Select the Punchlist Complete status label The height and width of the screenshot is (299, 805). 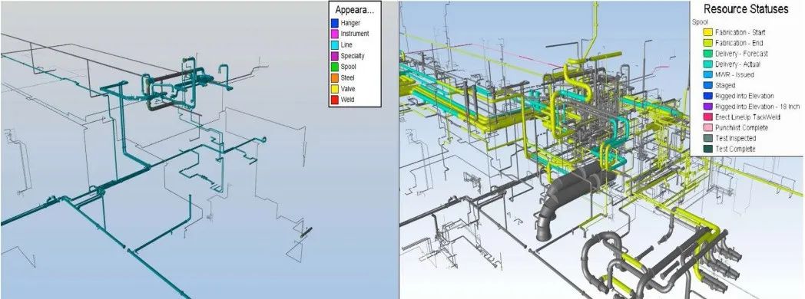pos(741,127)
